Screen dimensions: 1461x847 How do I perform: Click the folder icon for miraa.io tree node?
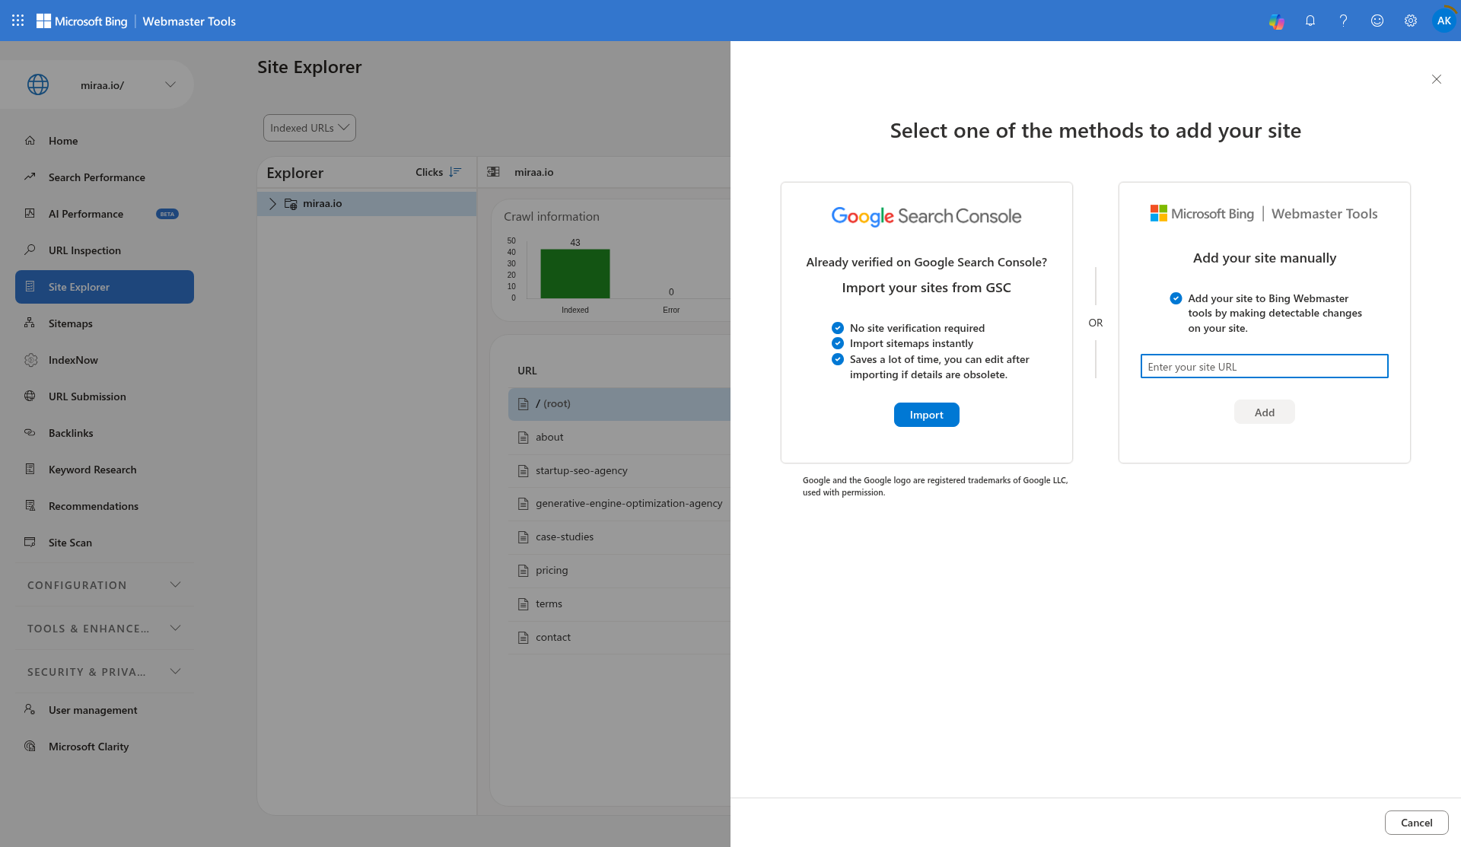tap(291, 203)
